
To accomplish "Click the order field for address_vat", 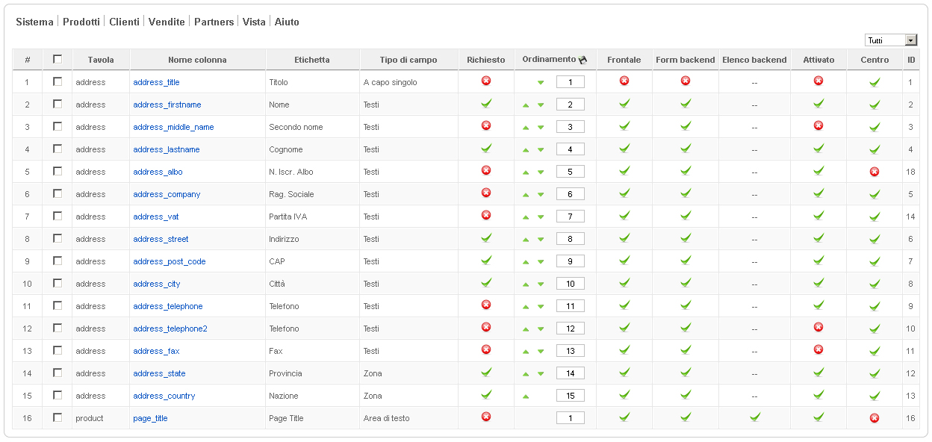I will 571,217.
